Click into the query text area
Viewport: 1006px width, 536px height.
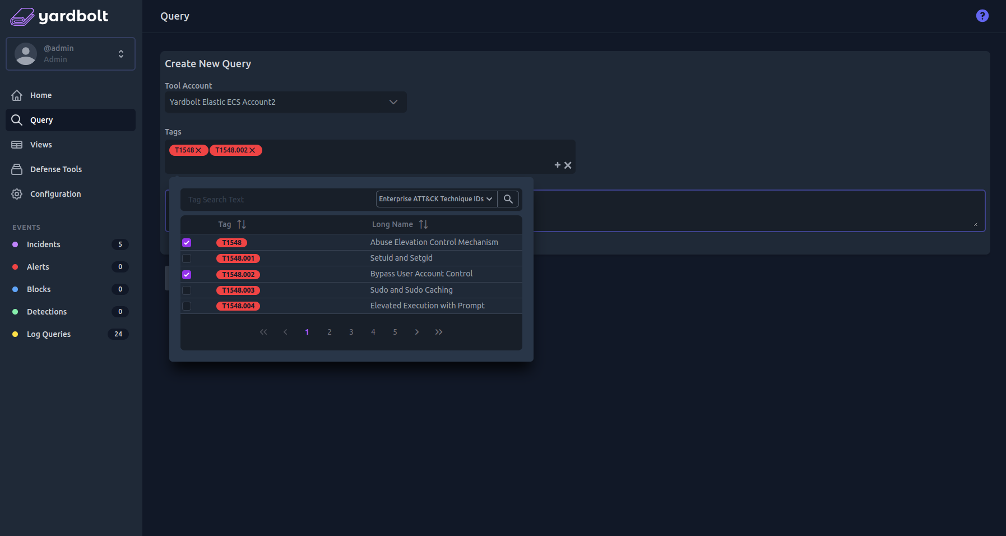click(x=759, y=211)
